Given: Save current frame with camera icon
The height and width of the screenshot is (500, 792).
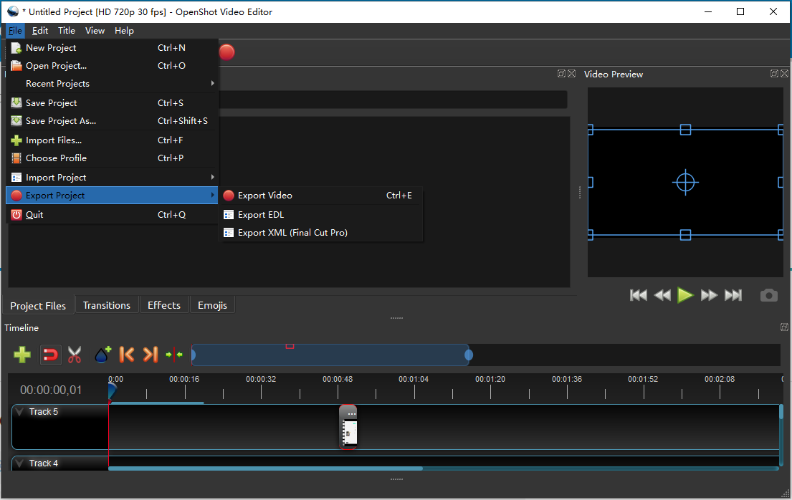Looking at the screenshot, I should pos(769,295).
